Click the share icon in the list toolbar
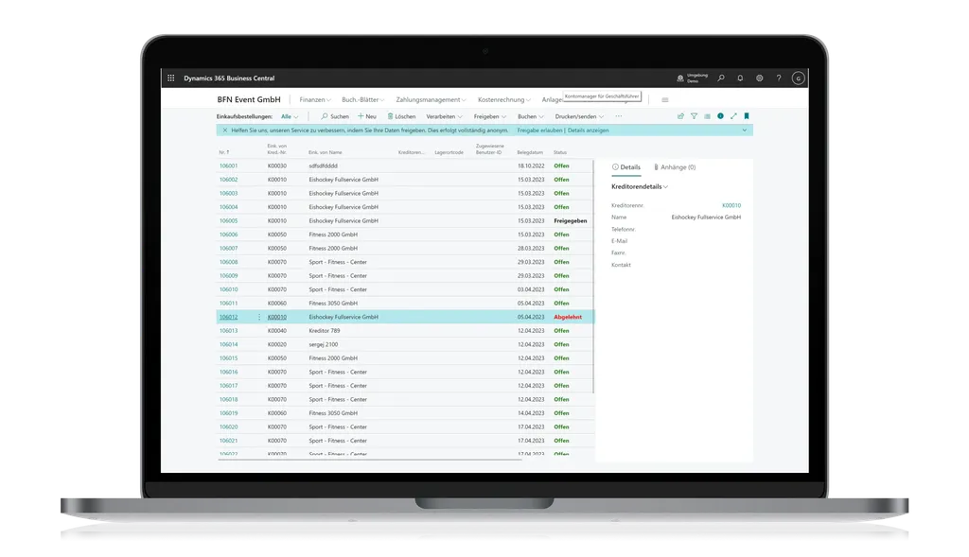The width and height of the screenshot is (969, 557). tap(680, 116)
